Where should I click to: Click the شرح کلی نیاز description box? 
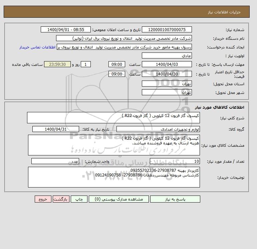pyautogui.click(x=113, y=118)
